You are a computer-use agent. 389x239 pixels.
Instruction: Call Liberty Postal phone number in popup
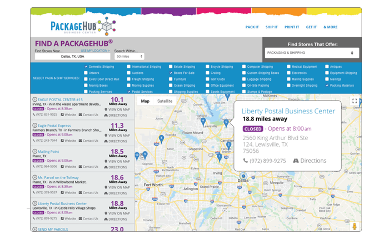[265, 161]
